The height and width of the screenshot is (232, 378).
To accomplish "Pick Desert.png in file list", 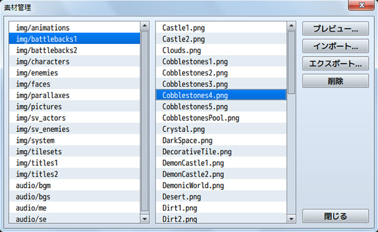I will click(221, 197).
